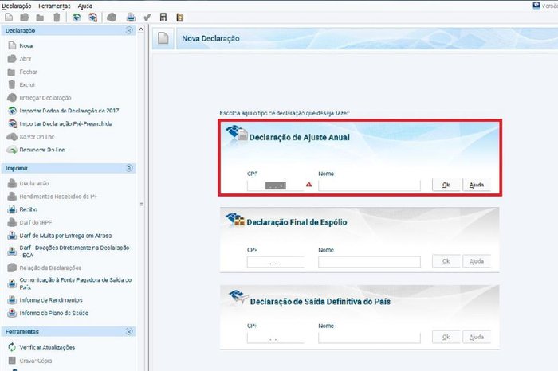Click the printer toolbar icon
This screenshot has height=371, width=558.
(x=131, y=17)
